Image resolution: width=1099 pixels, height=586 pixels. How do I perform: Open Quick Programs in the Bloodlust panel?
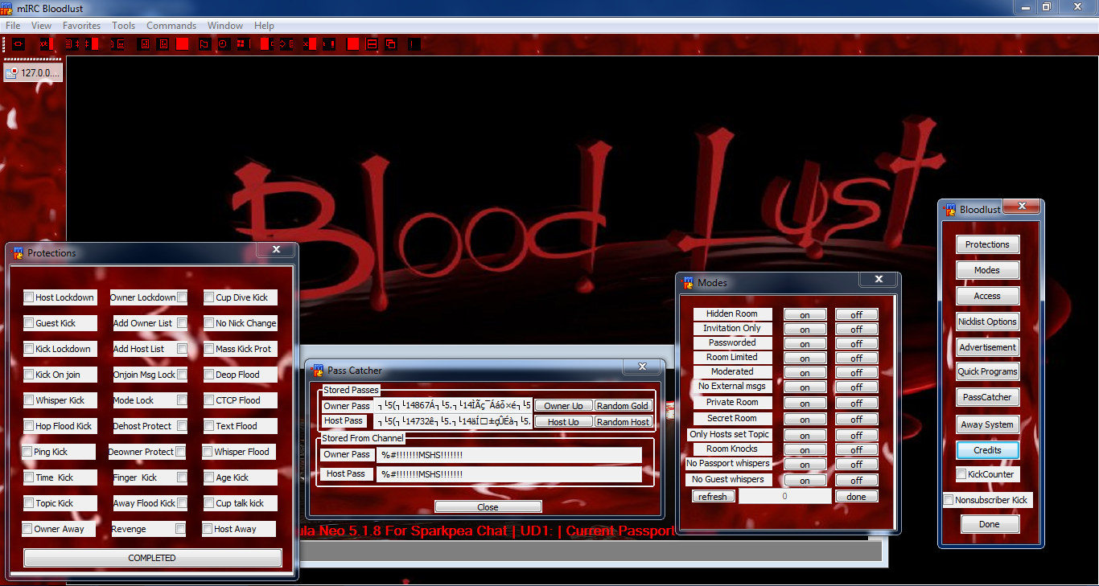pos(988,371)
